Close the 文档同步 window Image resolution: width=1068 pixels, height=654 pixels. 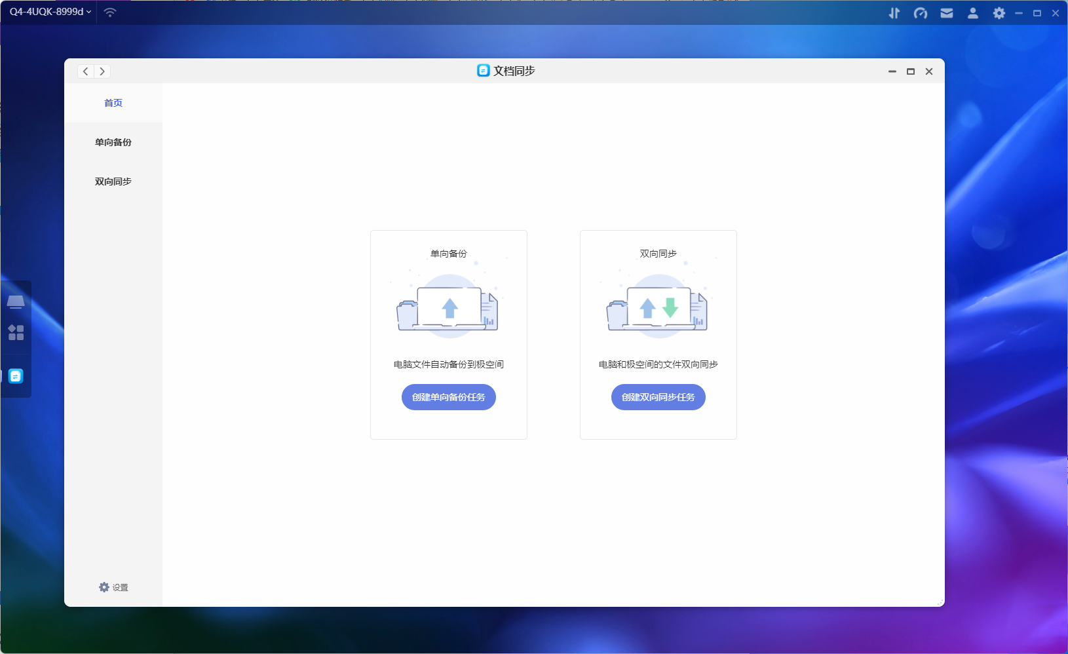[x=929, y=71]
